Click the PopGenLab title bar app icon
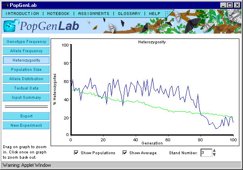243x170 pixels. pos(5,5)
